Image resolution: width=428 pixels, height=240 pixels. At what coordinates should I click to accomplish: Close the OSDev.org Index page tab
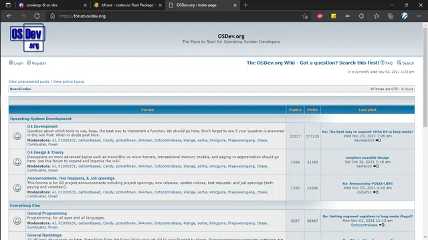click(x=235, y=5)
